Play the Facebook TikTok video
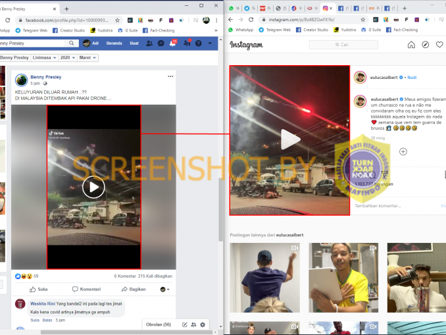The width and height of the screenshot is (446, 335). [x=93, y=187]
